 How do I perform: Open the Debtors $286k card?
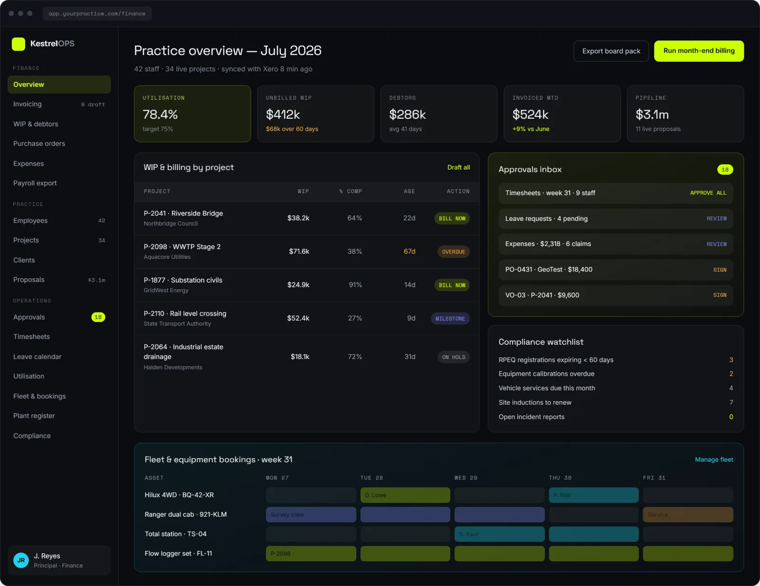coord(439,114)
